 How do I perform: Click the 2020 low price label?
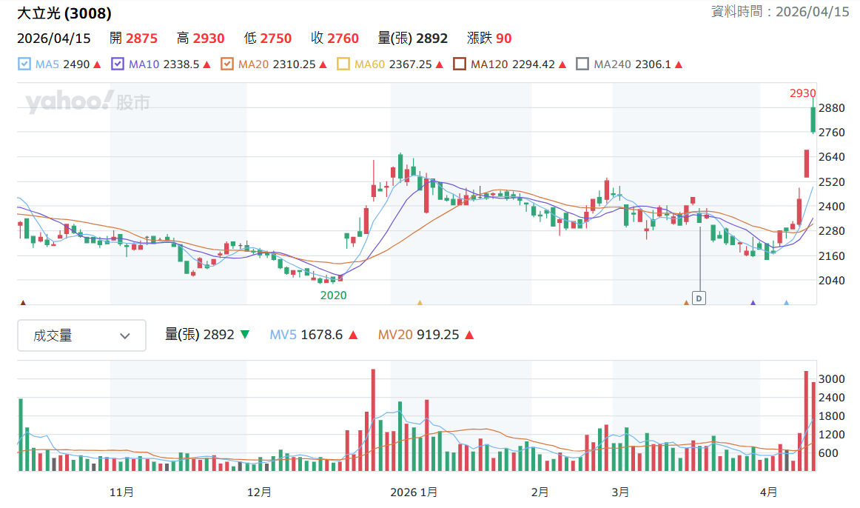(x=333, y=295)
